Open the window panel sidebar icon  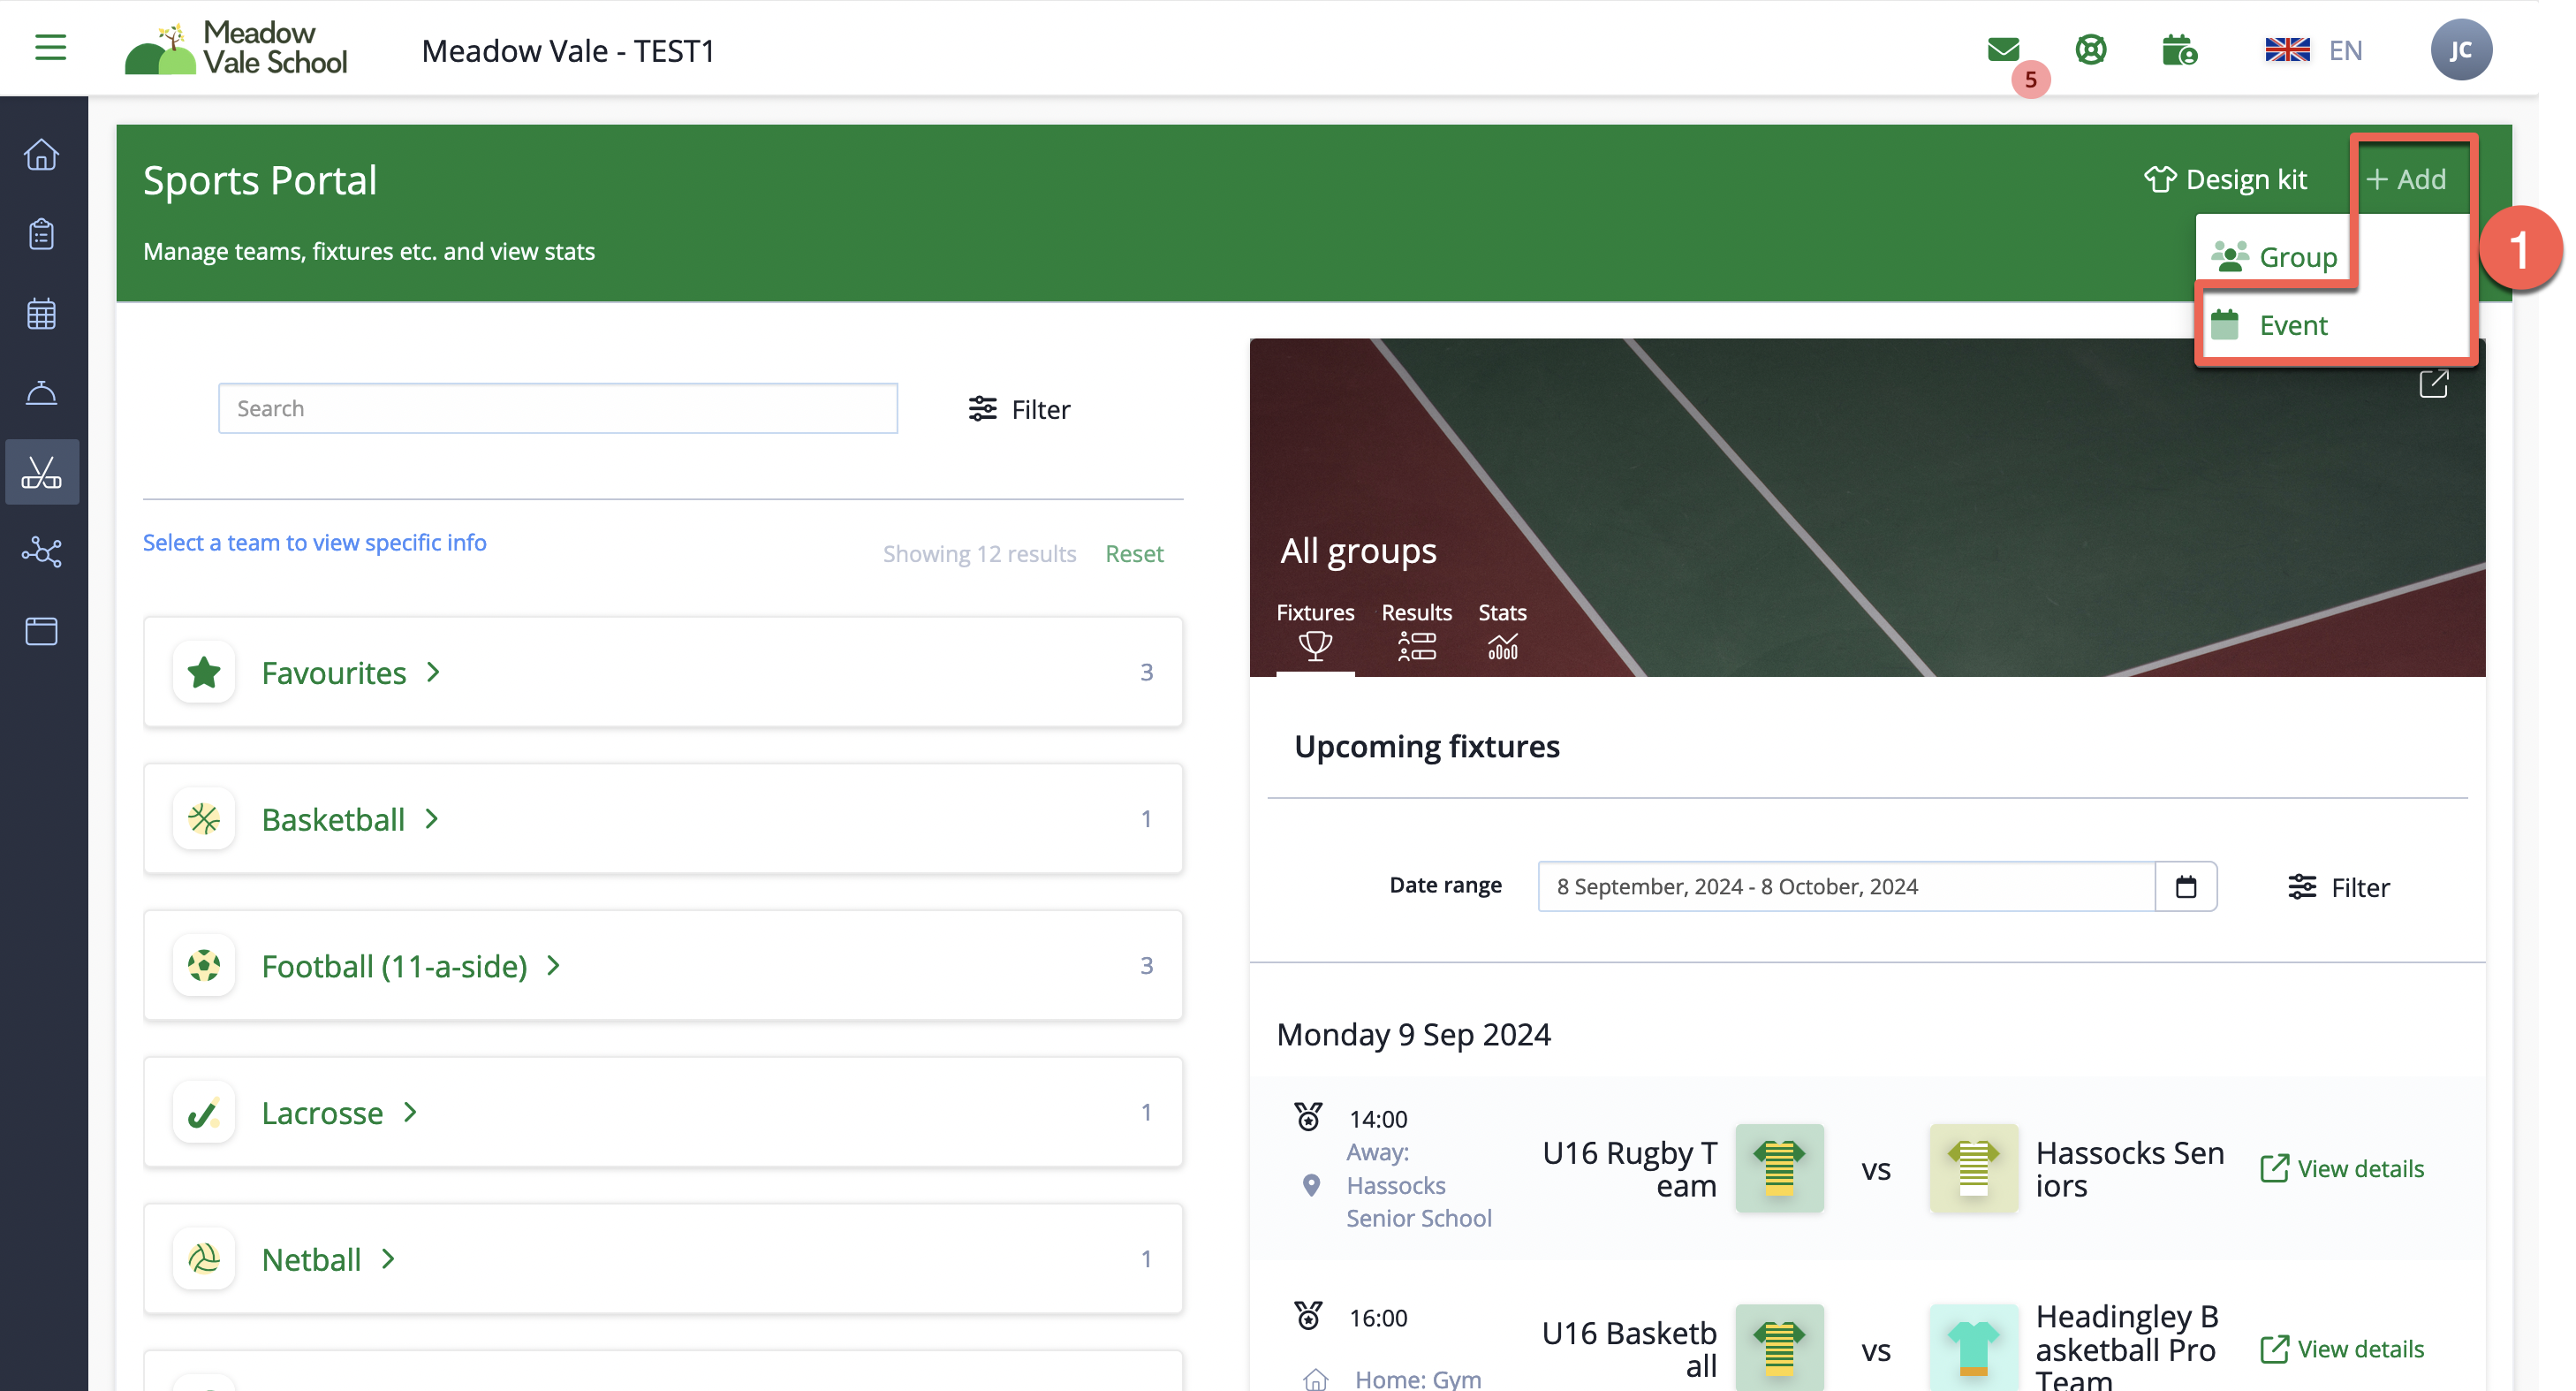click(x=41, y=630)
